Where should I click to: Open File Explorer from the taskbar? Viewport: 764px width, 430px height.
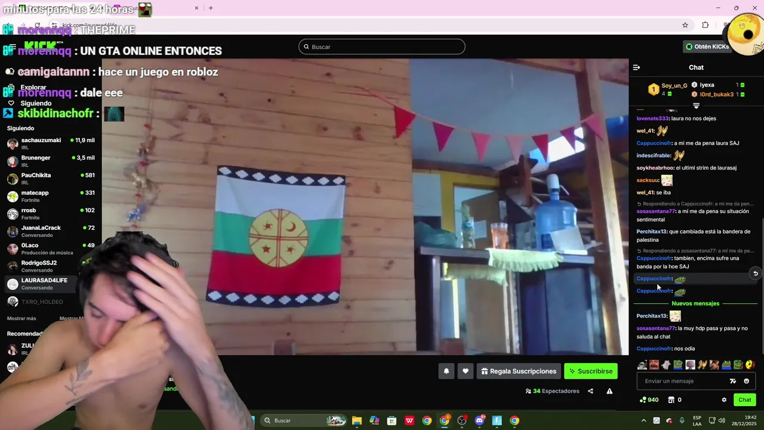[357, 420]
